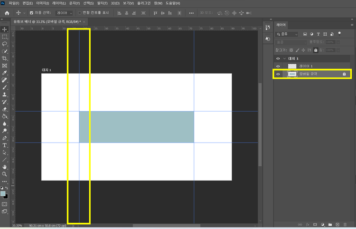
Task: Click the align top edges icon
Action: pos(155,13)
